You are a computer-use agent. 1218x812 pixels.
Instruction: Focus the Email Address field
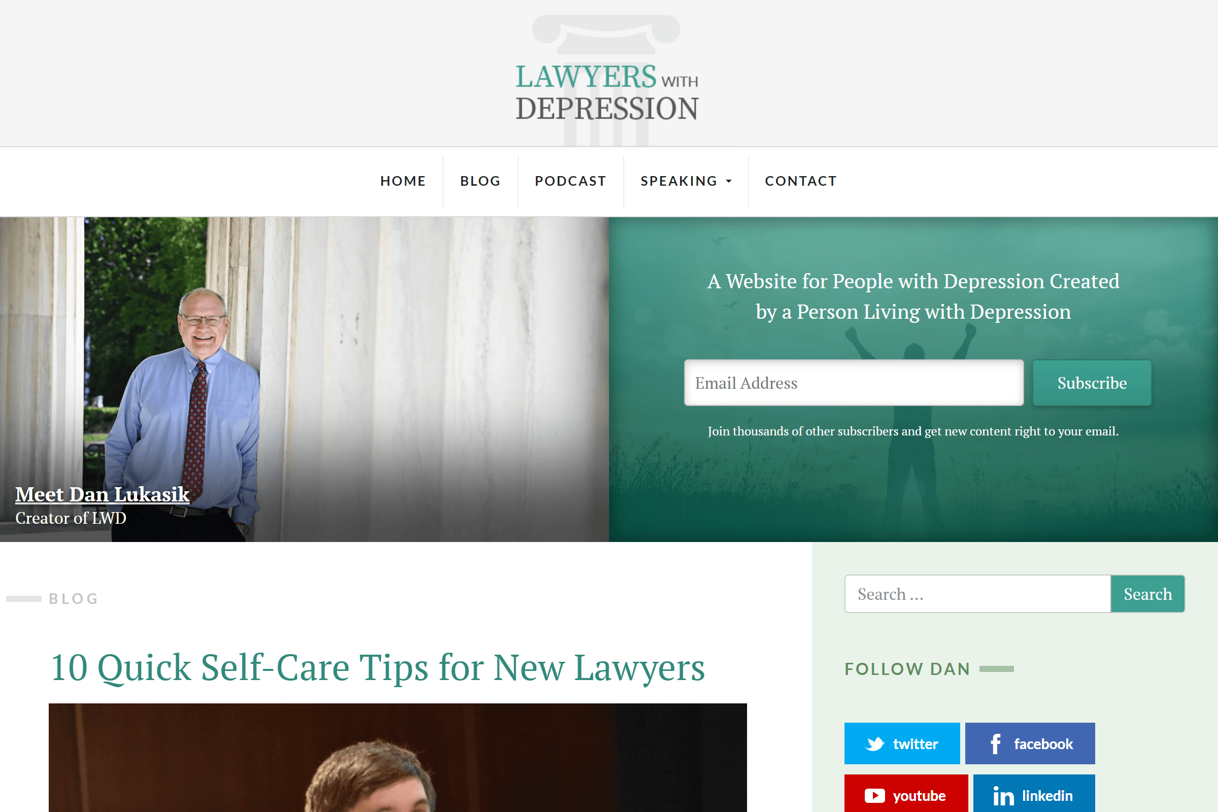coord(854,383)
